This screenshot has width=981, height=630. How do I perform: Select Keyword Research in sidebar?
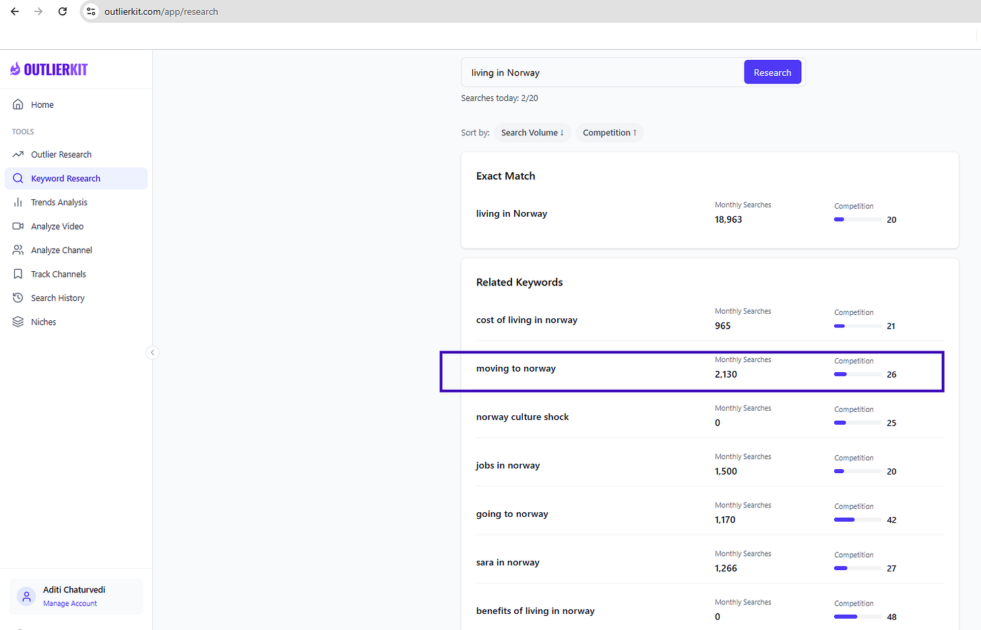click(x=76, y=178)
